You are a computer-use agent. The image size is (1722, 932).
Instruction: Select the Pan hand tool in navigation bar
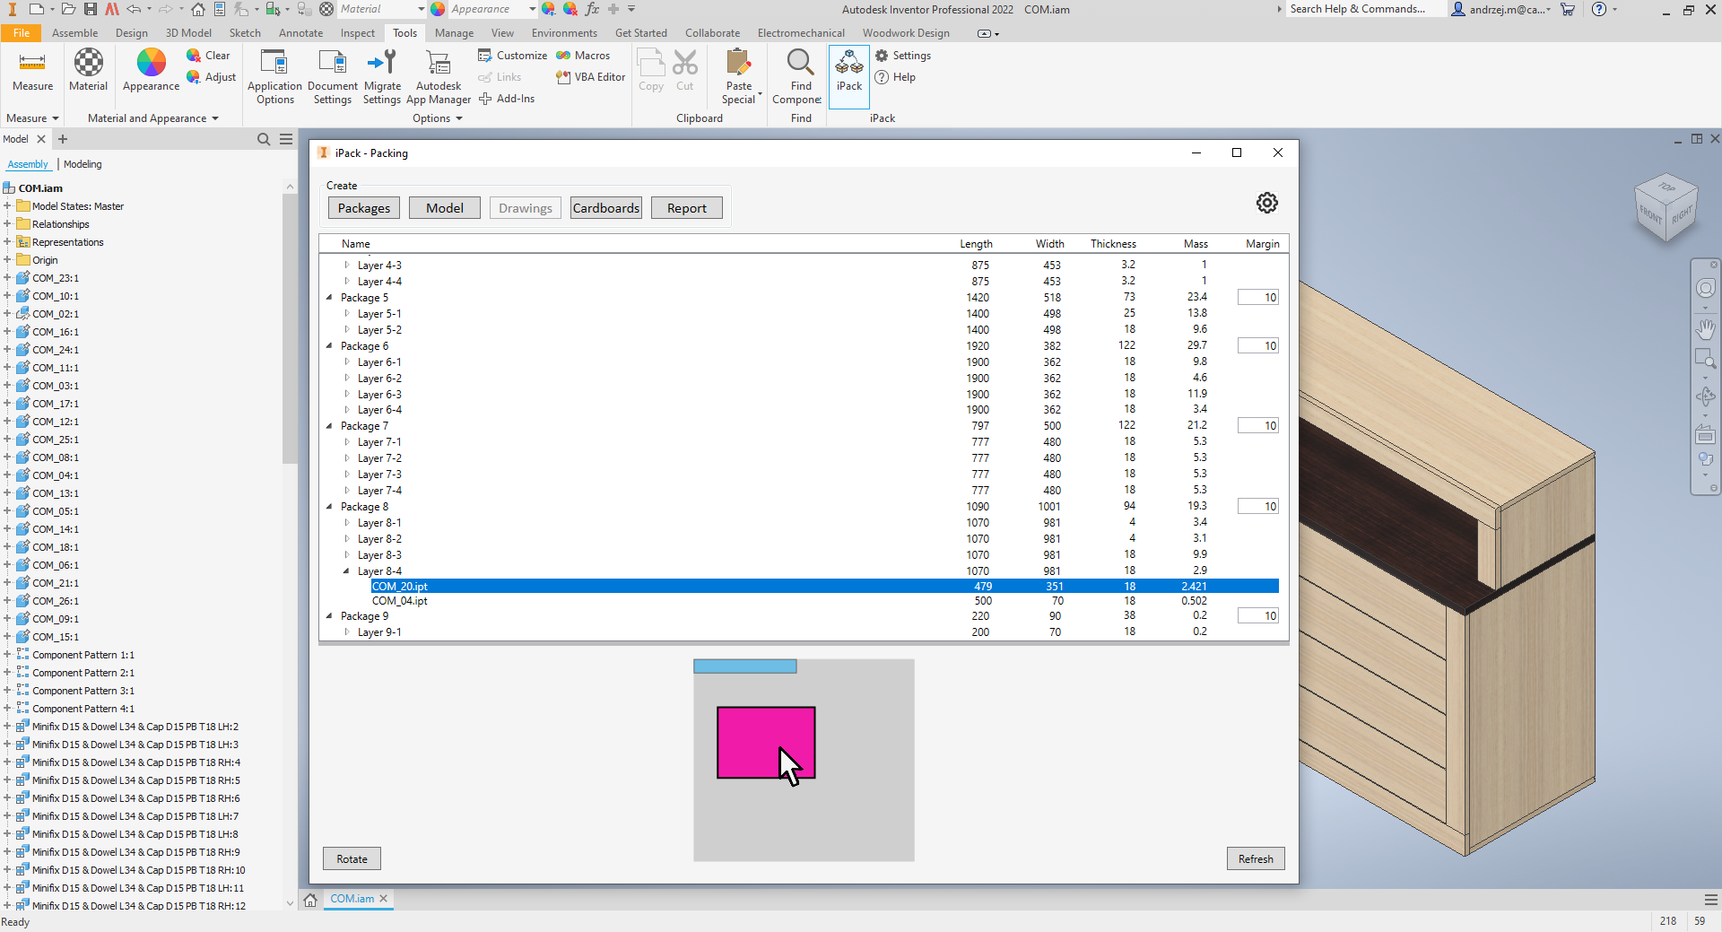[1706, 329]
